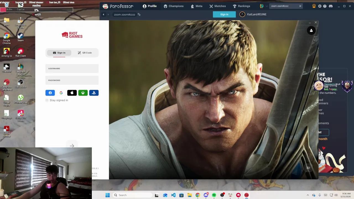
Task: Open Adobe Acrobat desktop shortcut
Action: tap(7, 131)
